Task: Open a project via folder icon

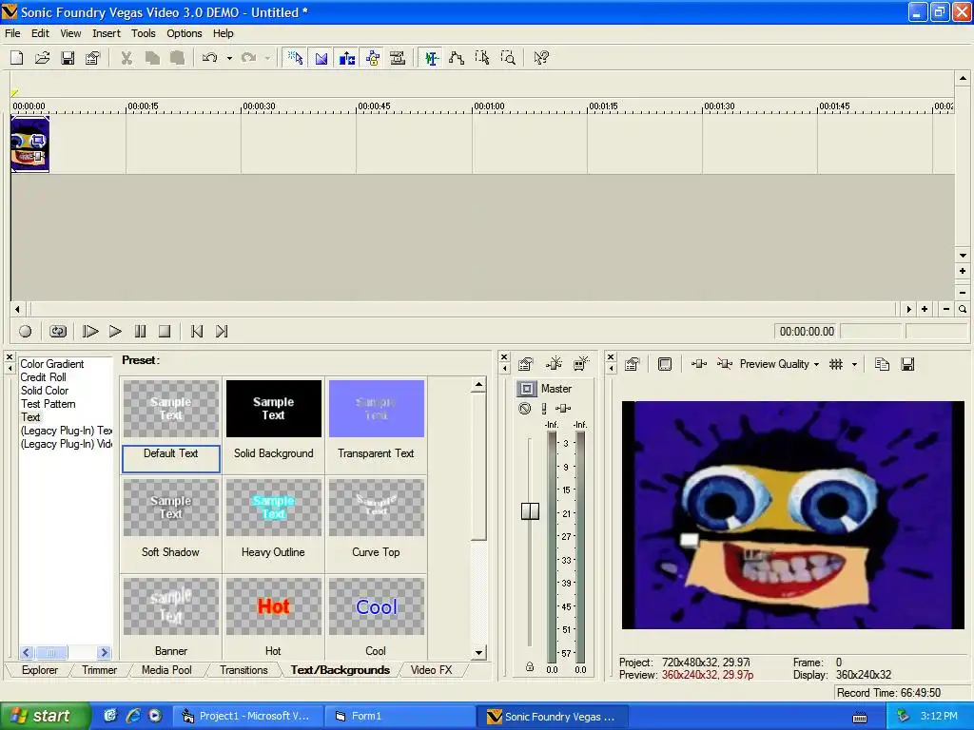Action: (42, 58)
